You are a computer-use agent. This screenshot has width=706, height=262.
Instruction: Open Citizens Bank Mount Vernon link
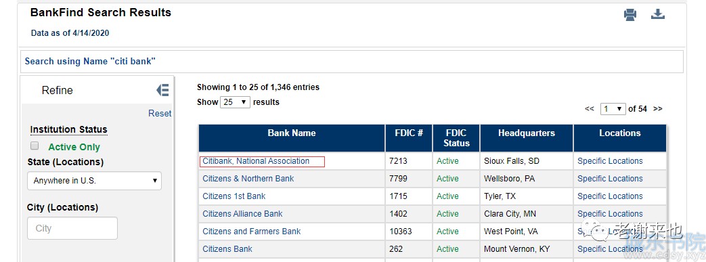click(227, 249)
